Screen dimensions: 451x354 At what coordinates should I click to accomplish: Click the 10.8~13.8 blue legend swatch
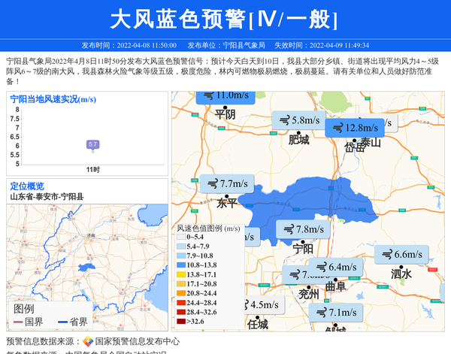[181, 265]
